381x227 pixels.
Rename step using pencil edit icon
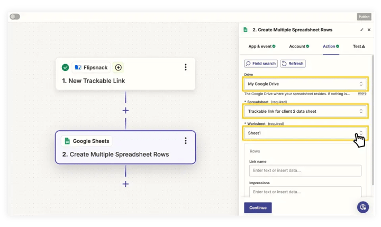(x=362, y=30)
